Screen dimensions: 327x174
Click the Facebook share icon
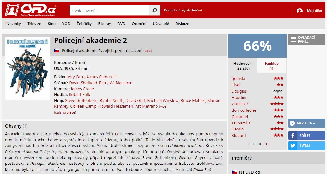pyautogui.click(x=293, y=136)
